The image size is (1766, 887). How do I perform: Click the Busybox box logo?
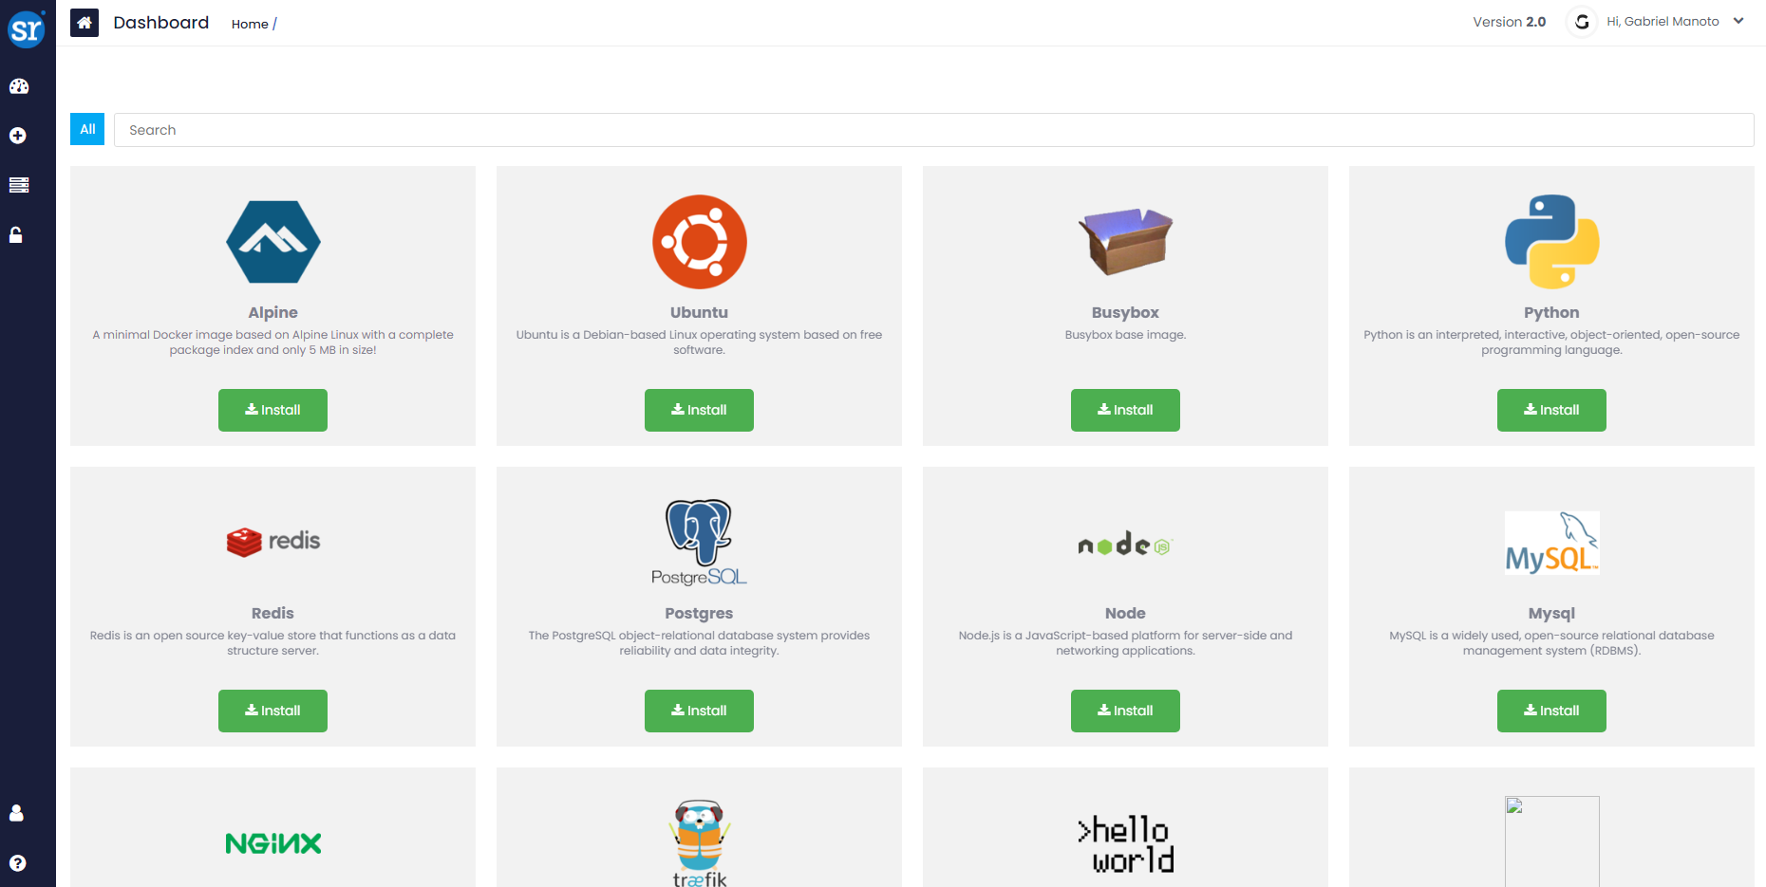[x=1125, y=241]
